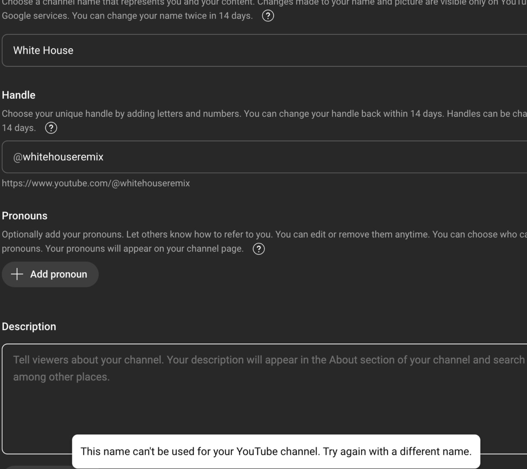Click the Add pronoun button label
This screenshot has height=469, width=527.
pyautogui.click(x=58, y=274)
